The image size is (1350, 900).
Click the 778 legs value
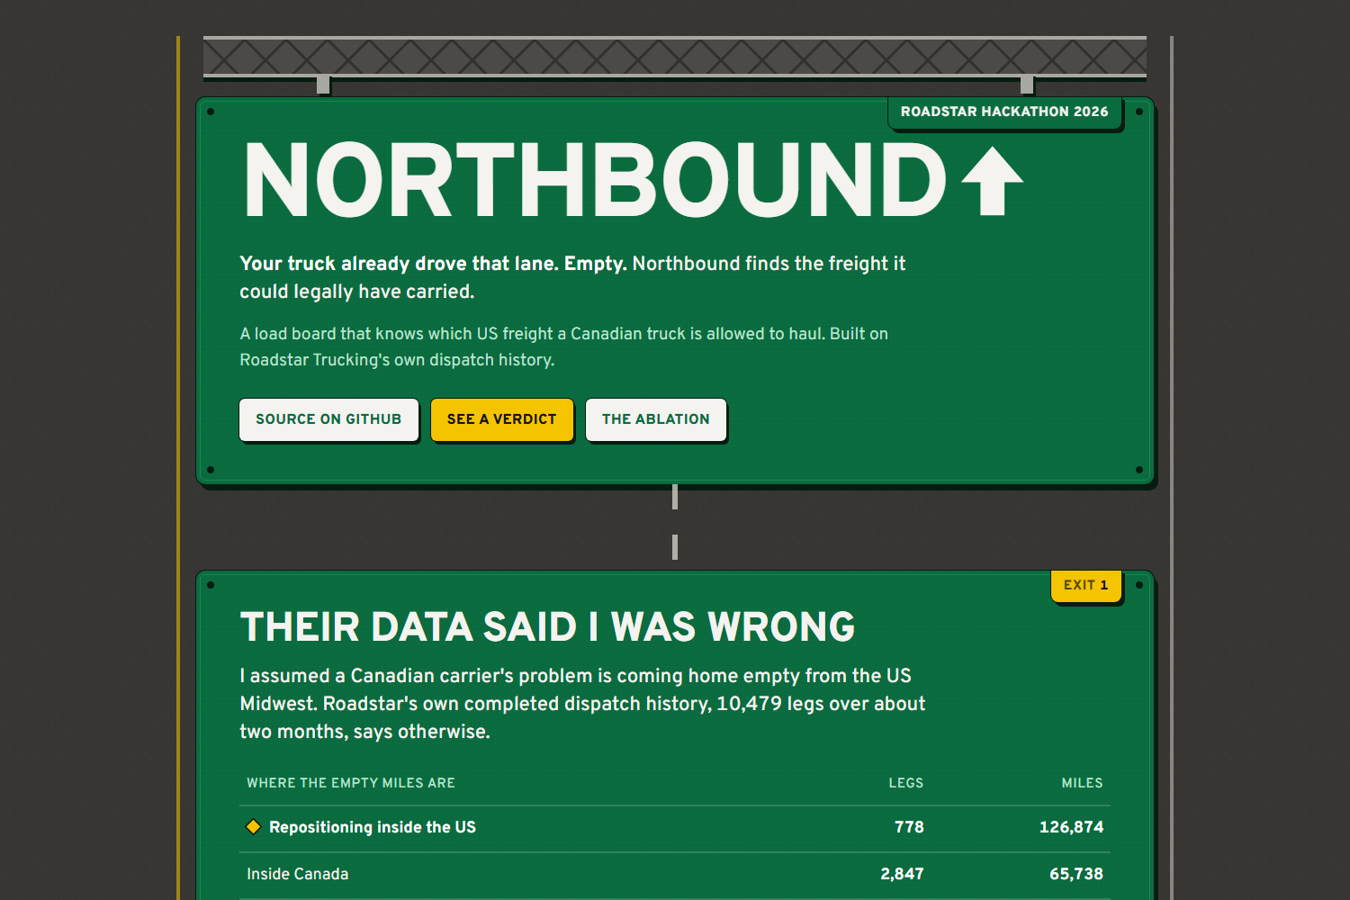pos(909,827)
